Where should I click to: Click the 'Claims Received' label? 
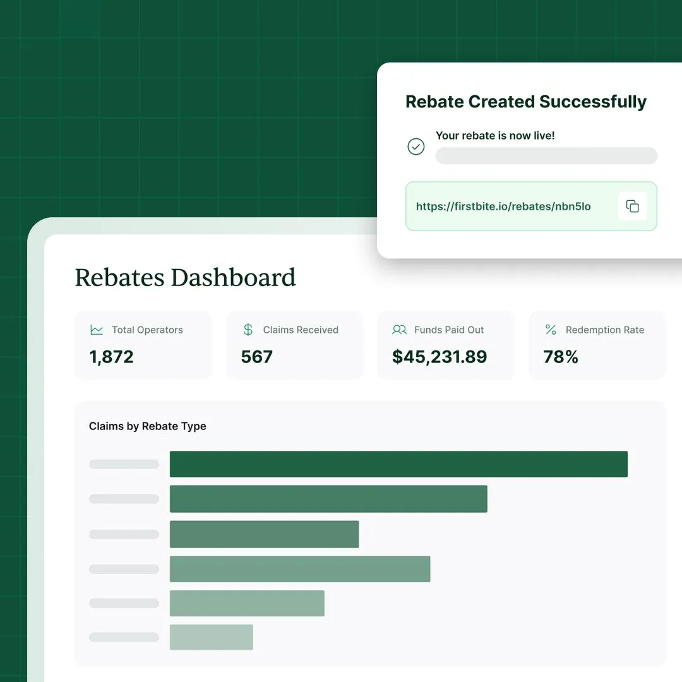[301, 330]
